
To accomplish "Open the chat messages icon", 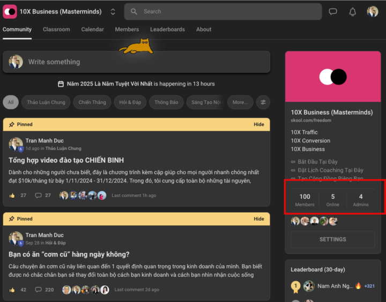I will [x=333, y=11].
